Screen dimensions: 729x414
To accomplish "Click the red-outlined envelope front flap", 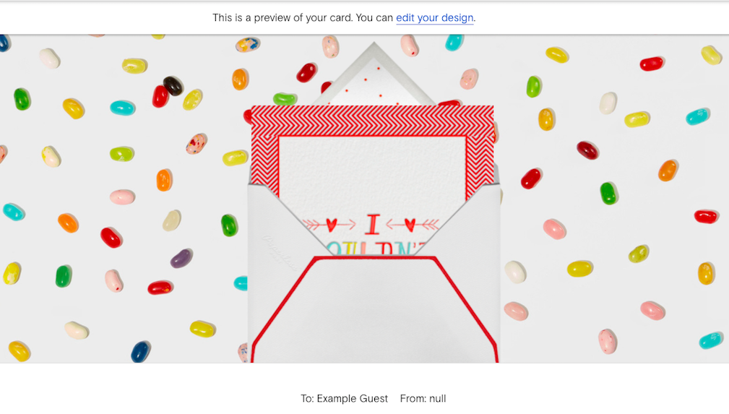I will pos(375,309).
